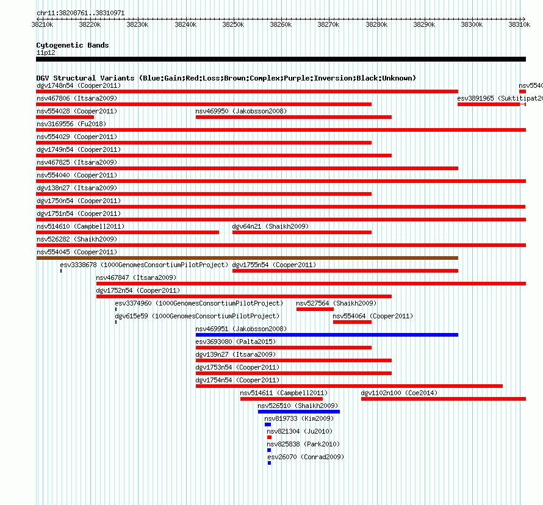Click nsv469950 (Jakobsson2008) label
The height and width of the screenshot is (505, 543).
[241, 111]
